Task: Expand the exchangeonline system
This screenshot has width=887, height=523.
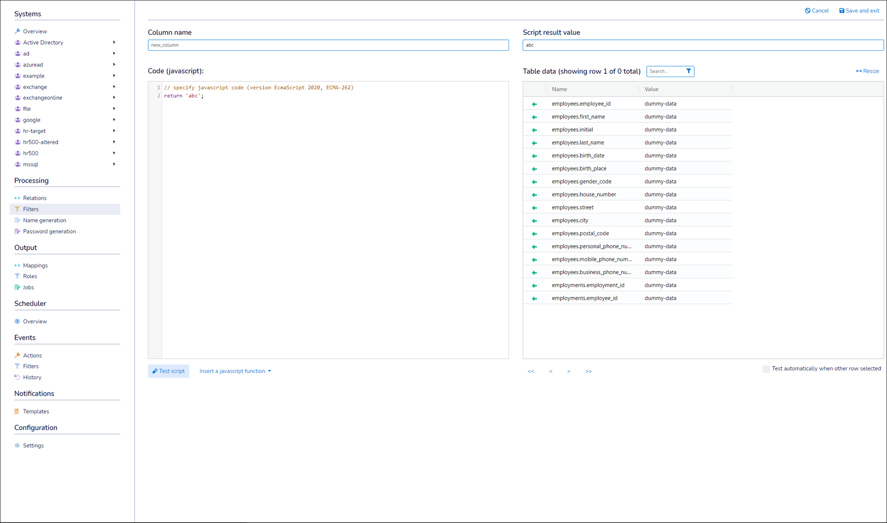Action: pyautogui.click(x=114, y=98)
